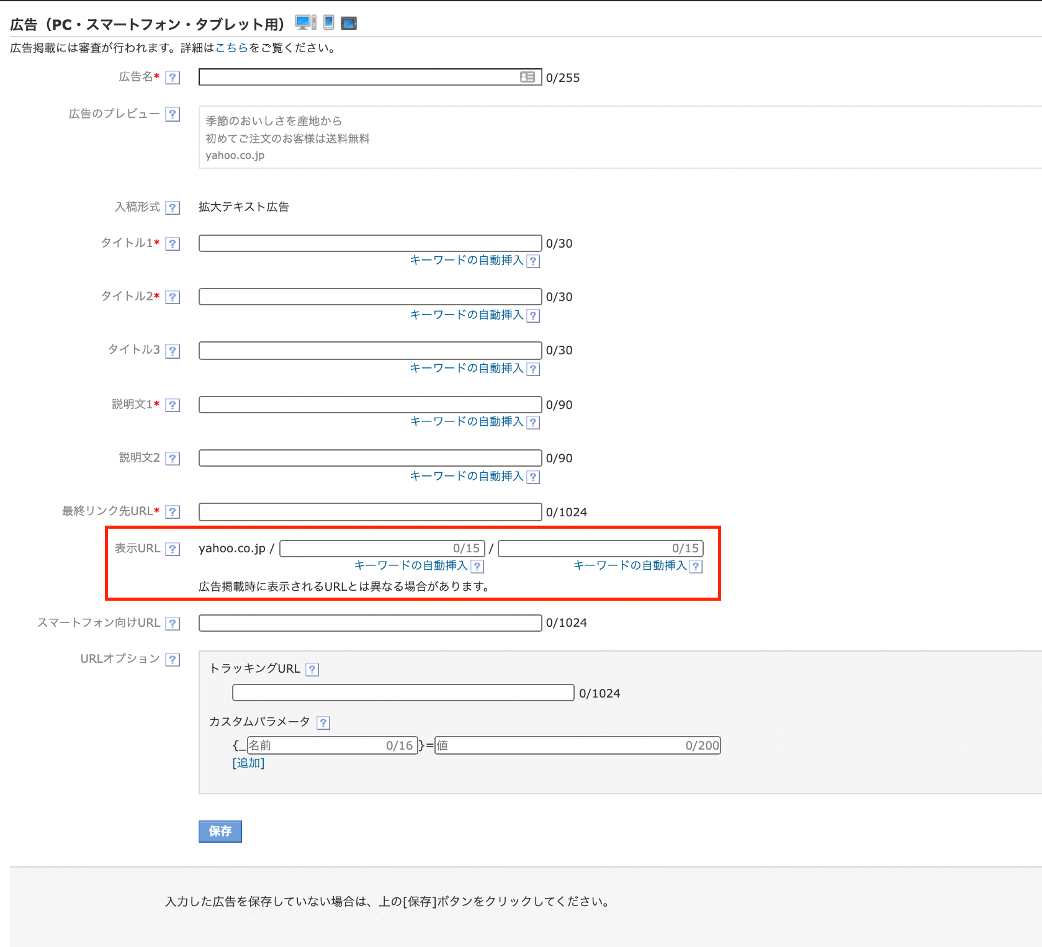The image size is (1042, 947).
Task: Click help icon for 説明文1 label
Action: (x=173, y=405)
